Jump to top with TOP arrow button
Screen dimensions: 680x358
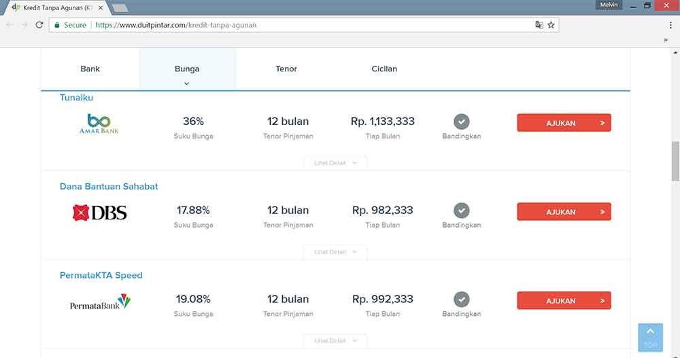click(651, 337)
